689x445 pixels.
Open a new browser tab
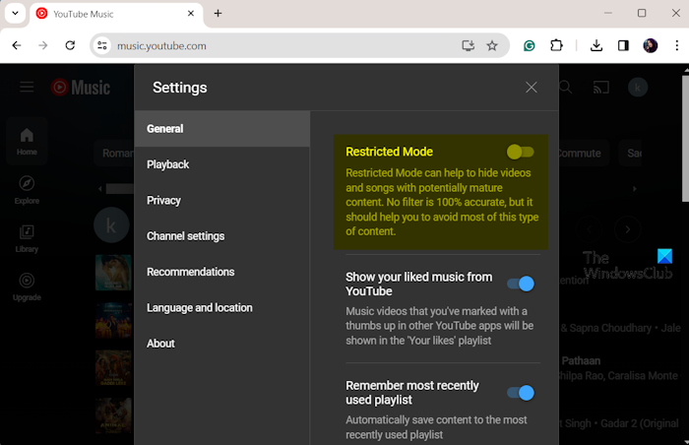point(218,14)
